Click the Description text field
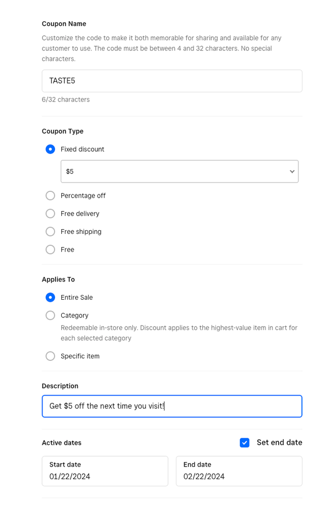This screenshot has width=330, height=518. (172, 406)
